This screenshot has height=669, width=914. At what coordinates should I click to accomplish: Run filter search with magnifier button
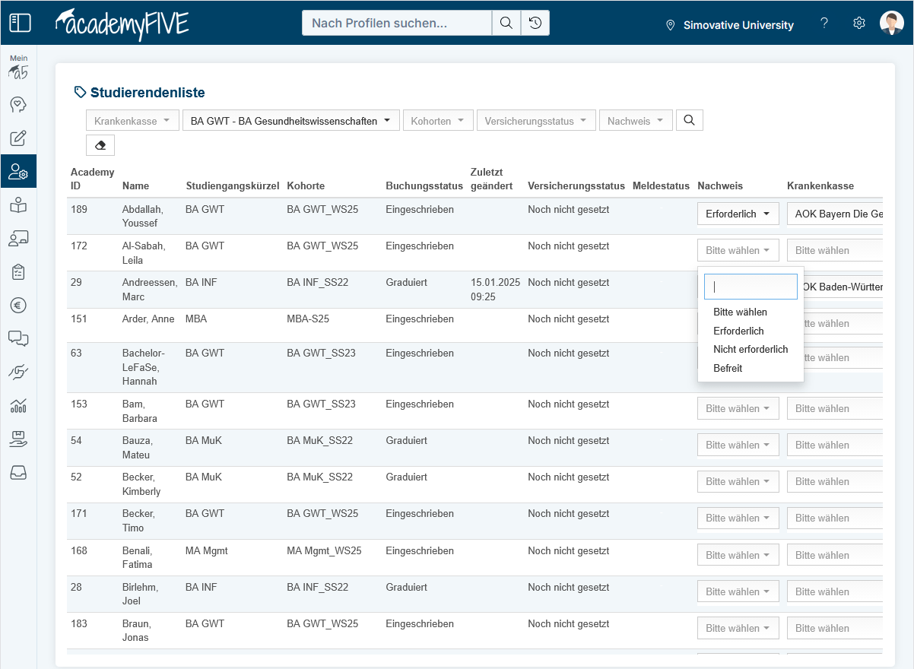click(x=689, y=120)
